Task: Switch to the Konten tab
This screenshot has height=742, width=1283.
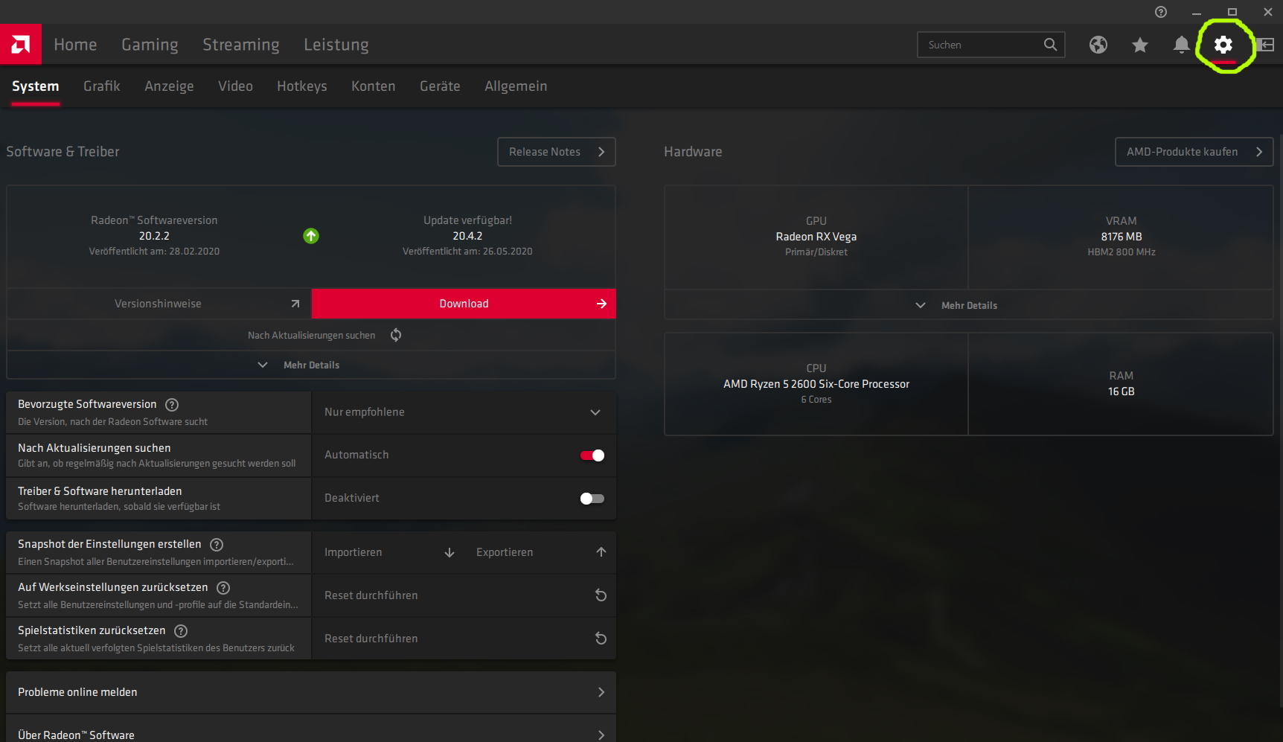Action: (374, 86)
